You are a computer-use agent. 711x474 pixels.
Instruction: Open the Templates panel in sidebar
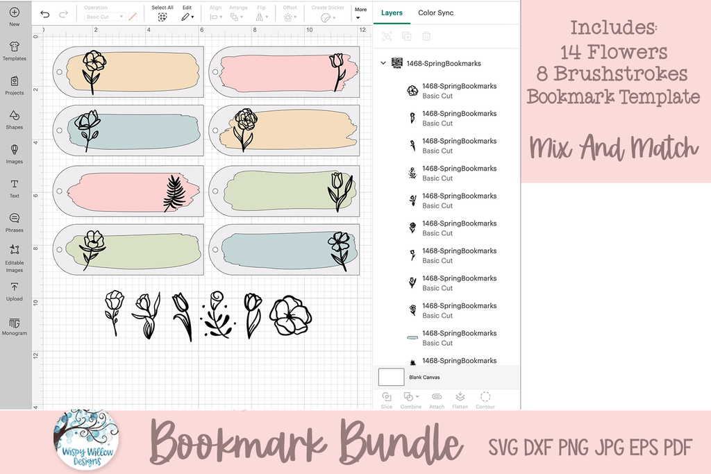[14, 50]
